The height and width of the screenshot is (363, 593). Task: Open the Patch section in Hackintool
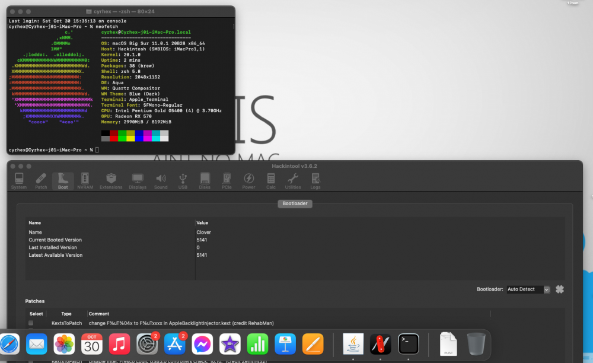tap(41, 181)
